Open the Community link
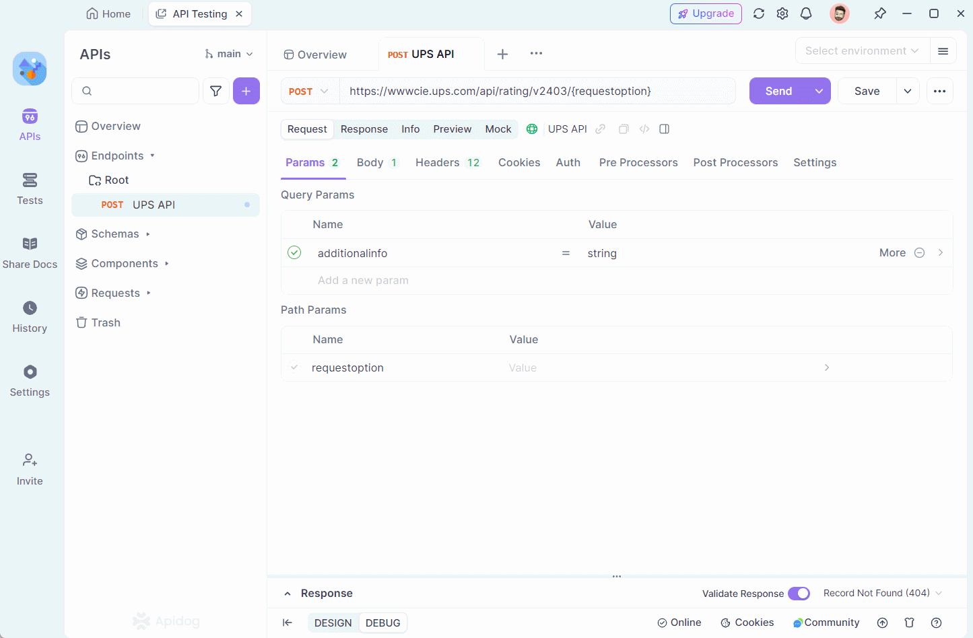The width and height of the screenshot is (973, 638). coord(826,623)
